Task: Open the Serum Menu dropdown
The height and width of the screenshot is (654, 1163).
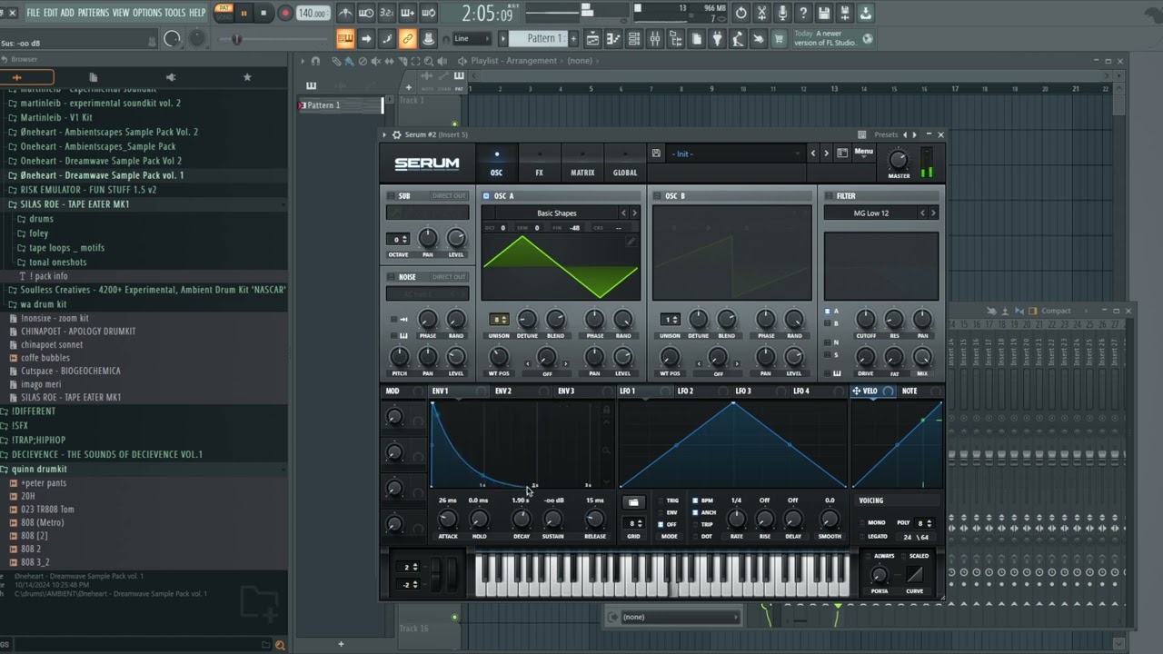Action: pos(863,152)
